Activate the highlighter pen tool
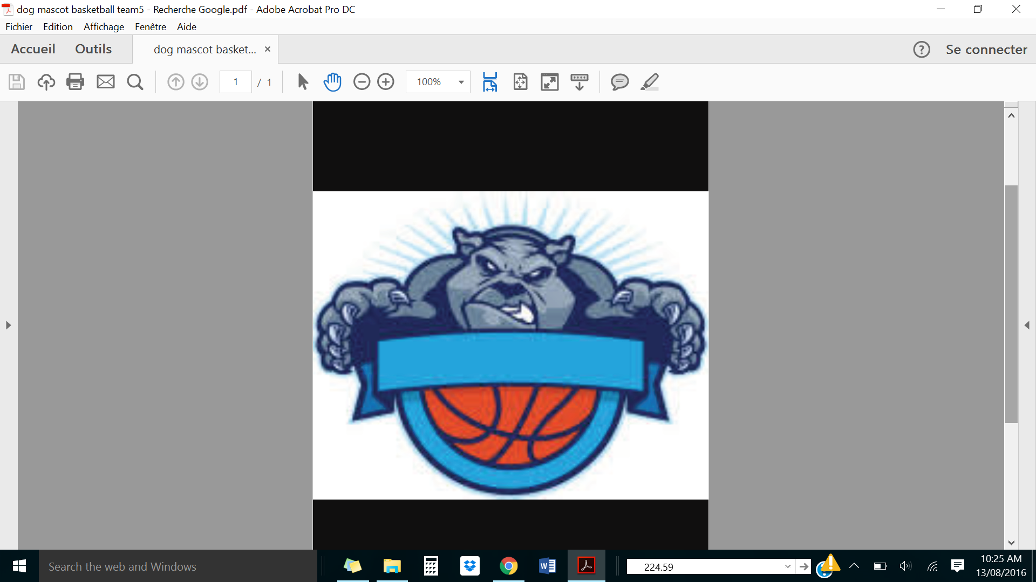Image resolution: width=1036 pixels, height=582 pixels. point(650,82)
